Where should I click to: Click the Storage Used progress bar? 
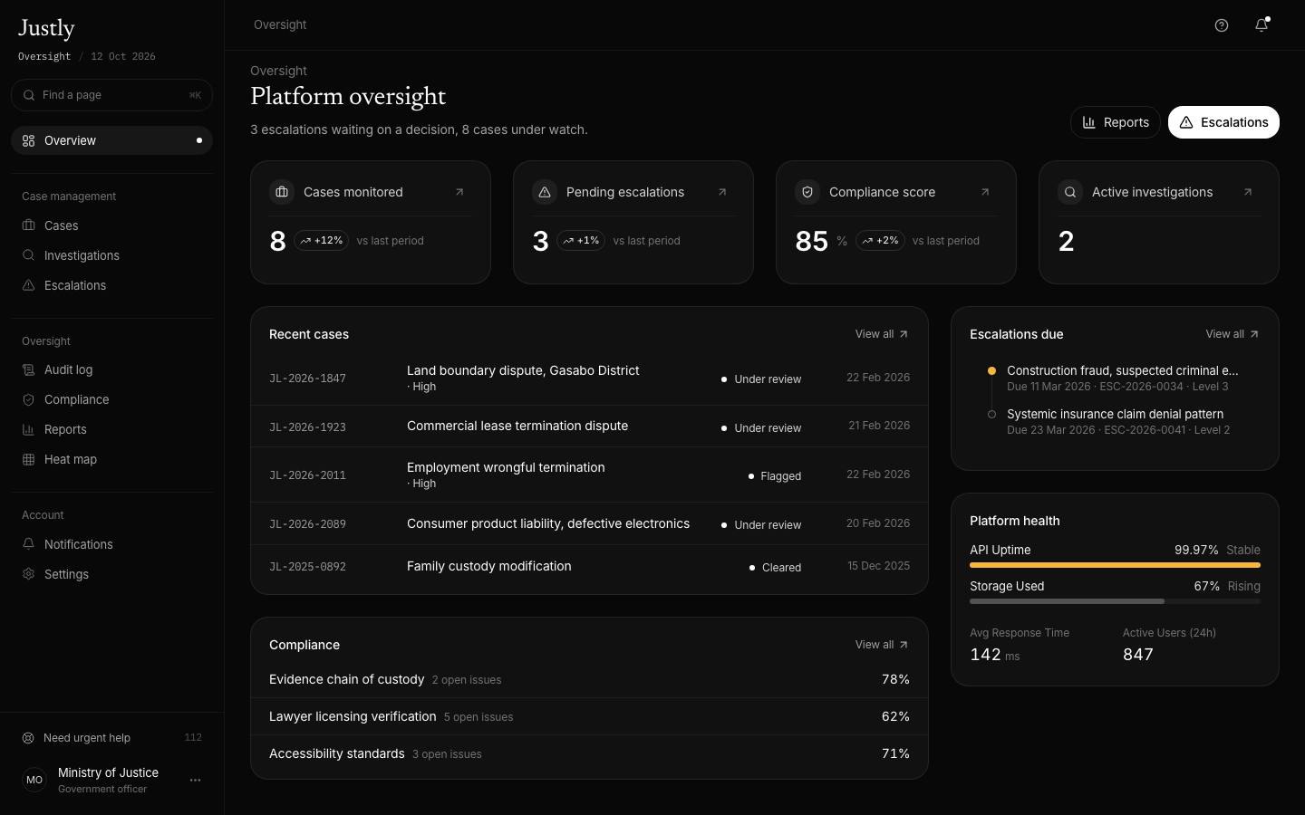click(x=1115, y=601)
